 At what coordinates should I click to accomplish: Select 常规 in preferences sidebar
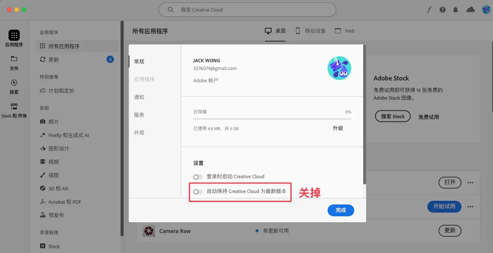click(139, 61)
